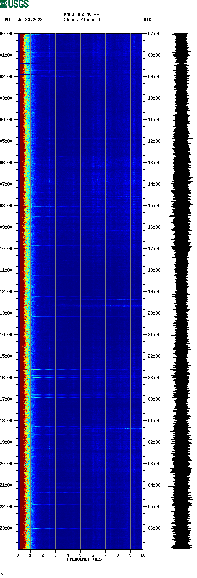This screenshot has height=578, width=197.
Task: Click the 09:00 PDT left-axis label
Action: (x=6, y=227)
